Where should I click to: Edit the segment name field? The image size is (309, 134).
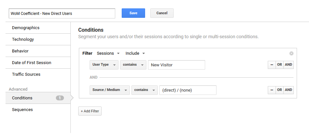[x=62, y=14]
